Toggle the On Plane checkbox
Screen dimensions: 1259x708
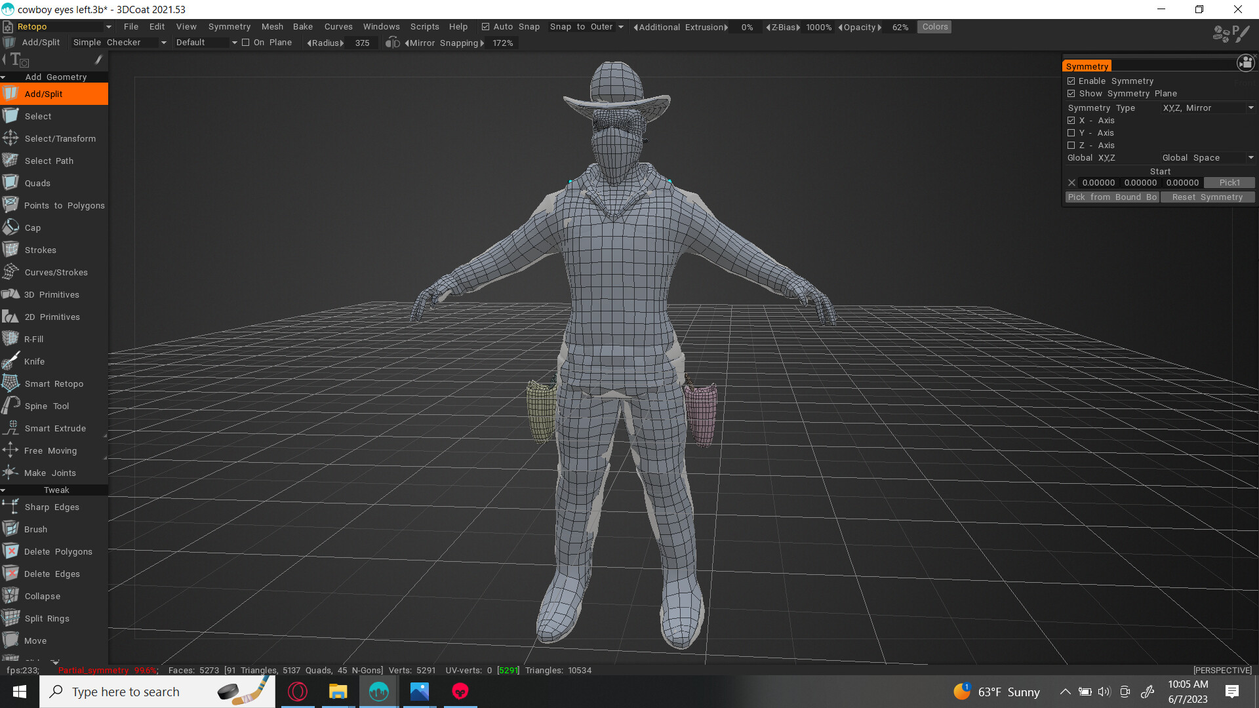[246, 42]
